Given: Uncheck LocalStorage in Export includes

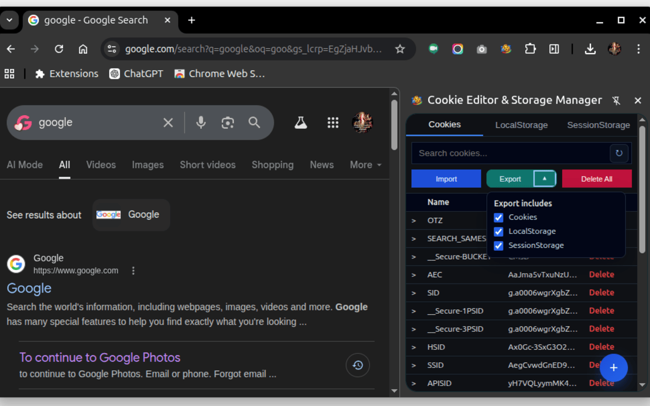Looking at the screenshot, I should coord(499,231).
